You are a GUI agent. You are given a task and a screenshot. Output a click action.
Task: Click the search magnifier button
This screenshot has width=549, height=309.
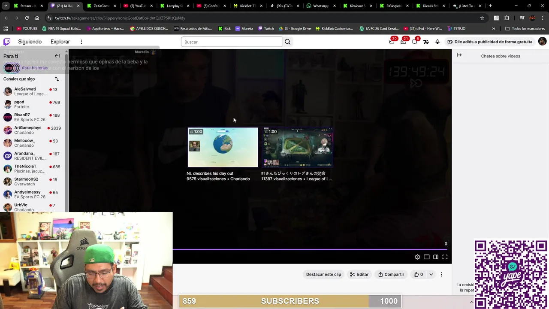click(x=287, y=42)
